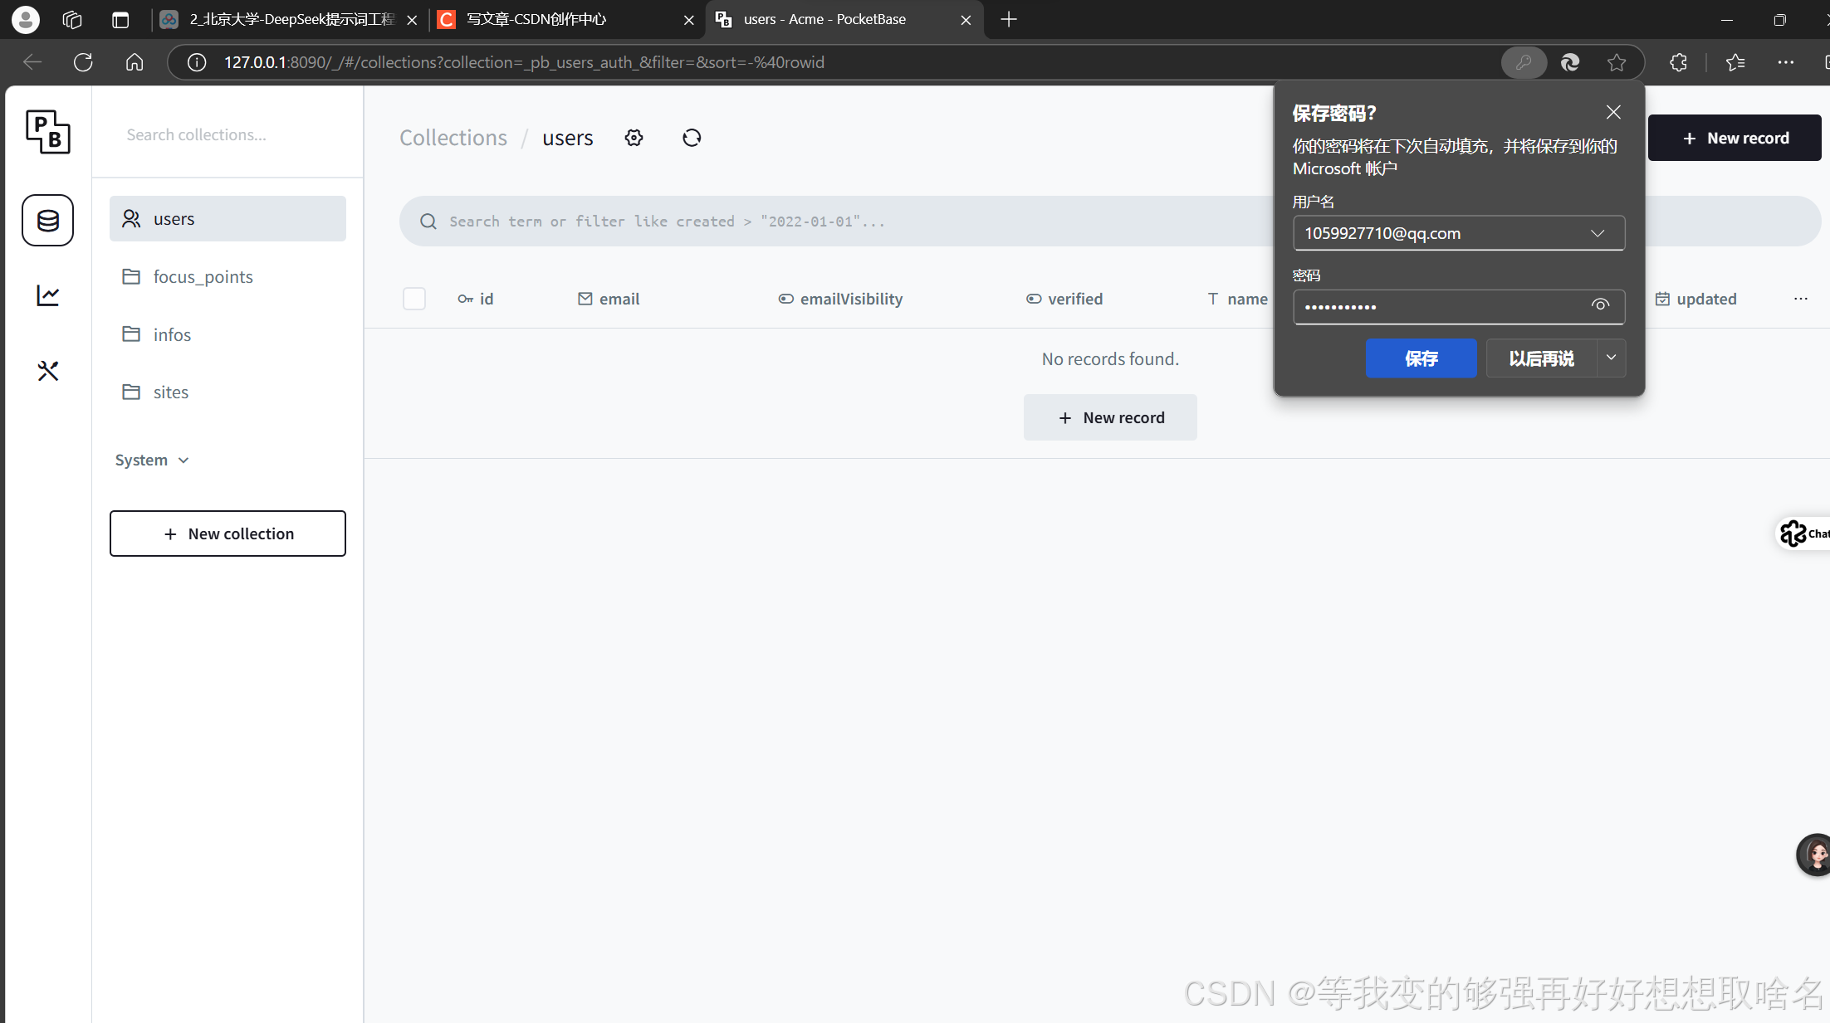Open the Settings wrench icon in sidebar

[x=47, y=371]
